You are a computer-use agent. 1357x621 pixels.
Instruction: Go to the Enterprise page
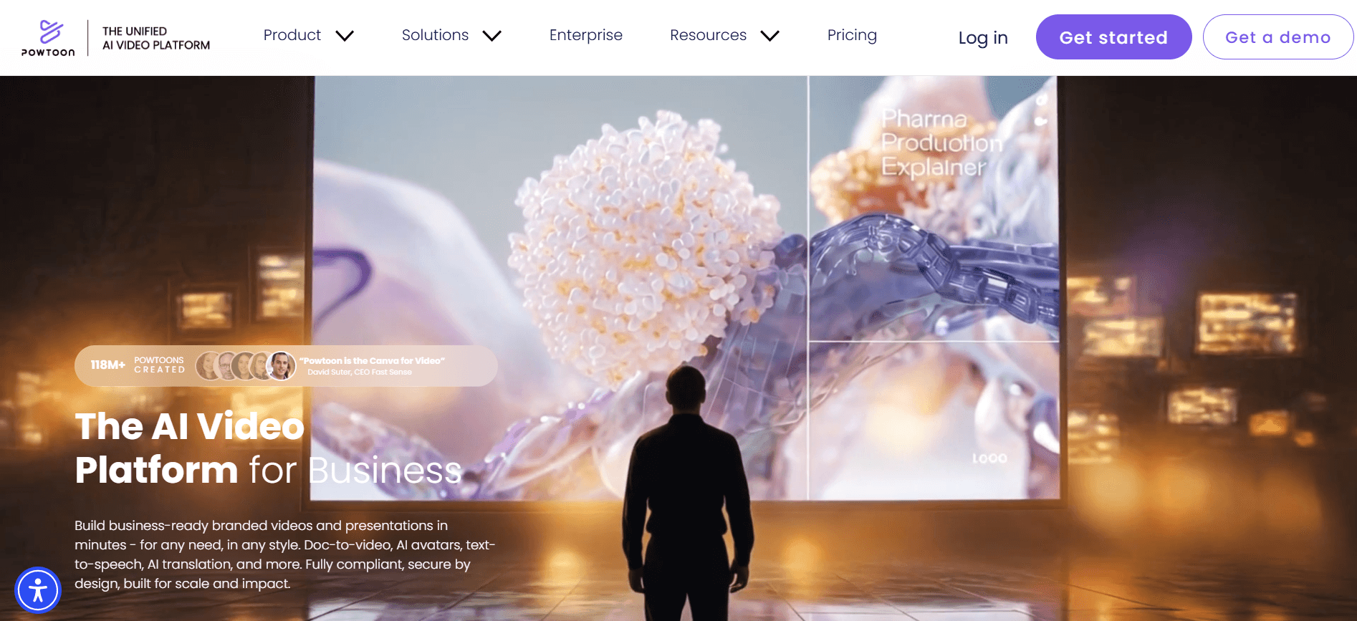click(x=586, y=35)
